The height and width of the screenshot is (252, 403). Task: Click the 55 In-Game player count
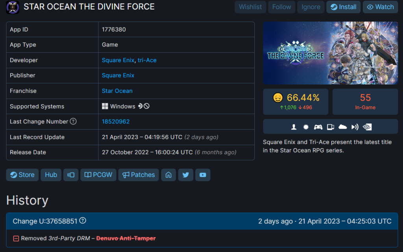click(x=365, y=102)
